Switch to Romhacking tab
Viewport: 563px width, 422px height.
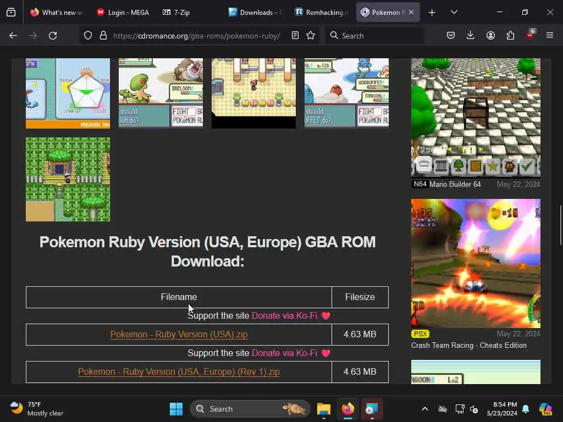[321, 13]
